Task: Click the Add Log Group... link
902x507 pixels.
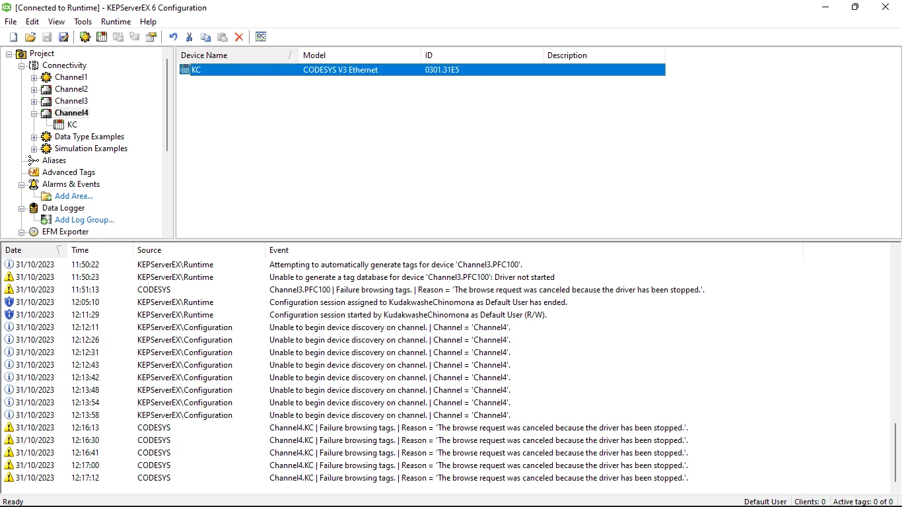Action: click(85, 220)
